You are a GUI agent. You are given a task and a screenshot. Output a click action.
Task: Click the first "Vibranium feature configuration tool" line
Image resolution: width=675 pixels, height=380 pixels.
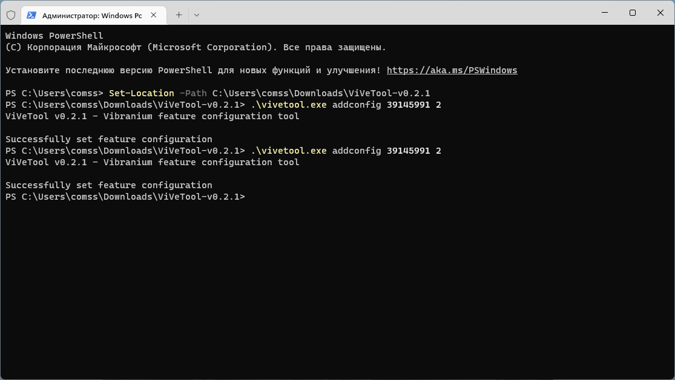click(201, 116)
